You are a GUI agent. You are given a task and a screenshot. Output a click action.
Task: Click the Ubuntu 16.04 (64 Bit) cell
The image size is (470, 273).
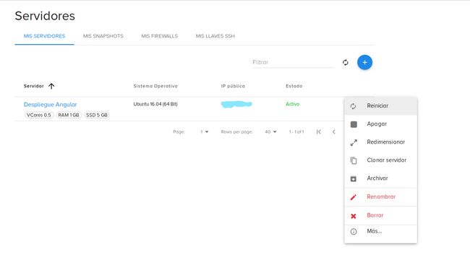(155, 104)
